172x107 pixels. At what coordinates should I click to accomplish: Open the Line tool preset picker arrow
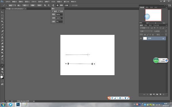pos(6,5)
